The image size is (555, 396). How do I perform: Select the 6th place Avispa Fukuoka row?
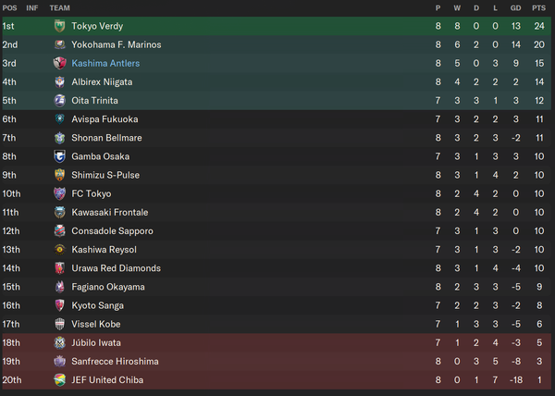[x=277, y=119]
